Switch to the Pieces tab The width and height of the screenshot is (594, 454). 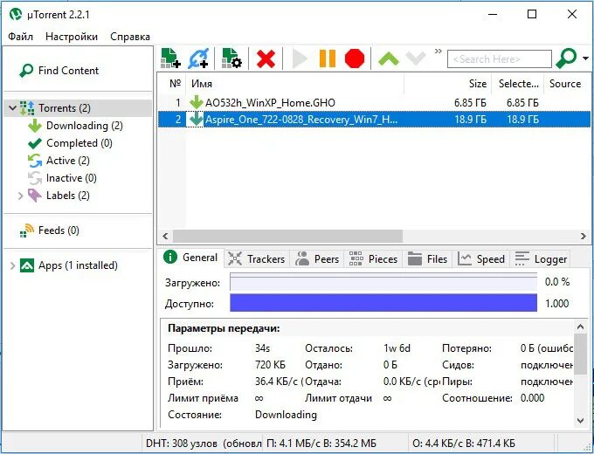(373, 259)
